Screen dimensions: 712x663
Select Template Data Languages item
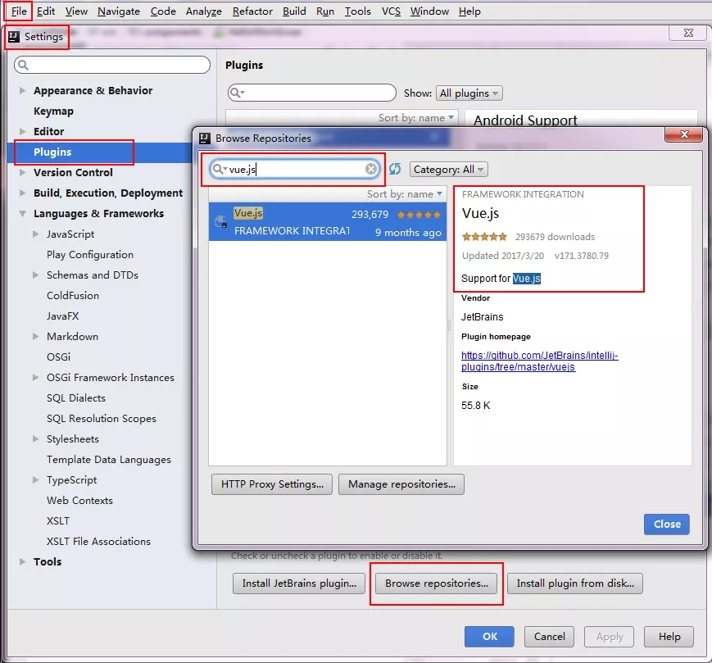[x=108, y=460]
